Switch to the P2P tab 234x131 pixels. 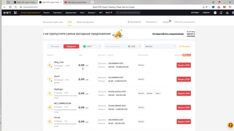70,22
